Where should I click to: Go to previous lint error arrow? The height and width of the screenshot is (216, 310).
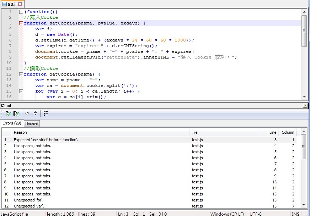(26, 113)
